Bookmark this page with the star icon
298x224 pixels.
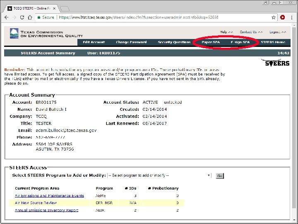pyautogui.click(x=274, y=17)
